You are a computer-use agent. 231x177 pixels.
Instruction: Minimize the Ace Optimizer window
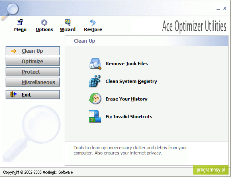[218, 9]
